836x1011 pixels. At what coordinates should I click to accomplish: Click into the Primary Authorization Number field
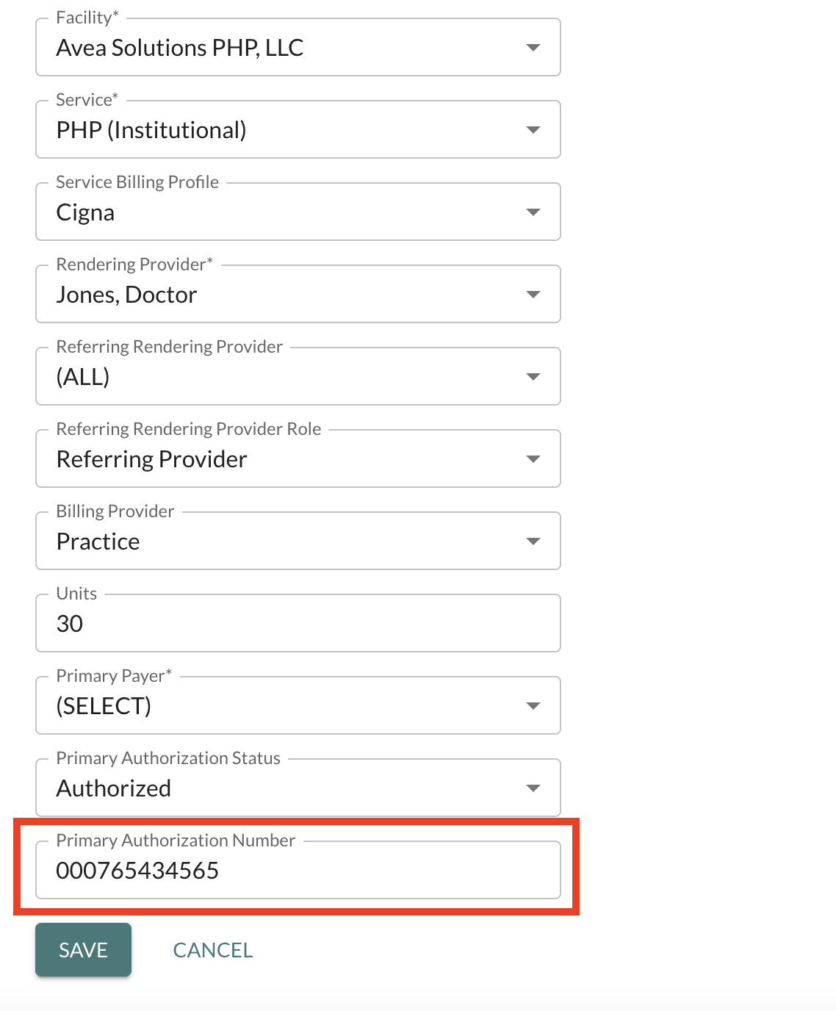[x=298, y=871]
